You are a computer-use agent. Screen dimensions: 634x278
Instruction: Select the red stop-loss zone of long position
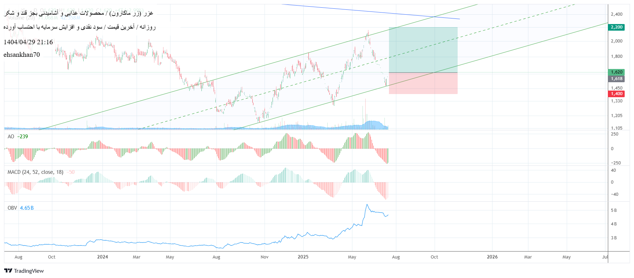point(423,83)
